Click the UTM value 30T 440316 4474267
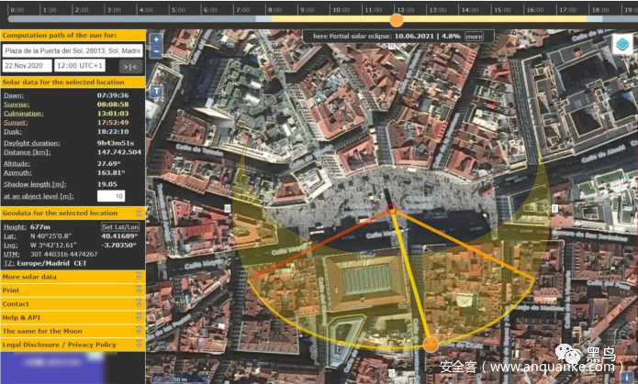 click(x=64, y=254)
